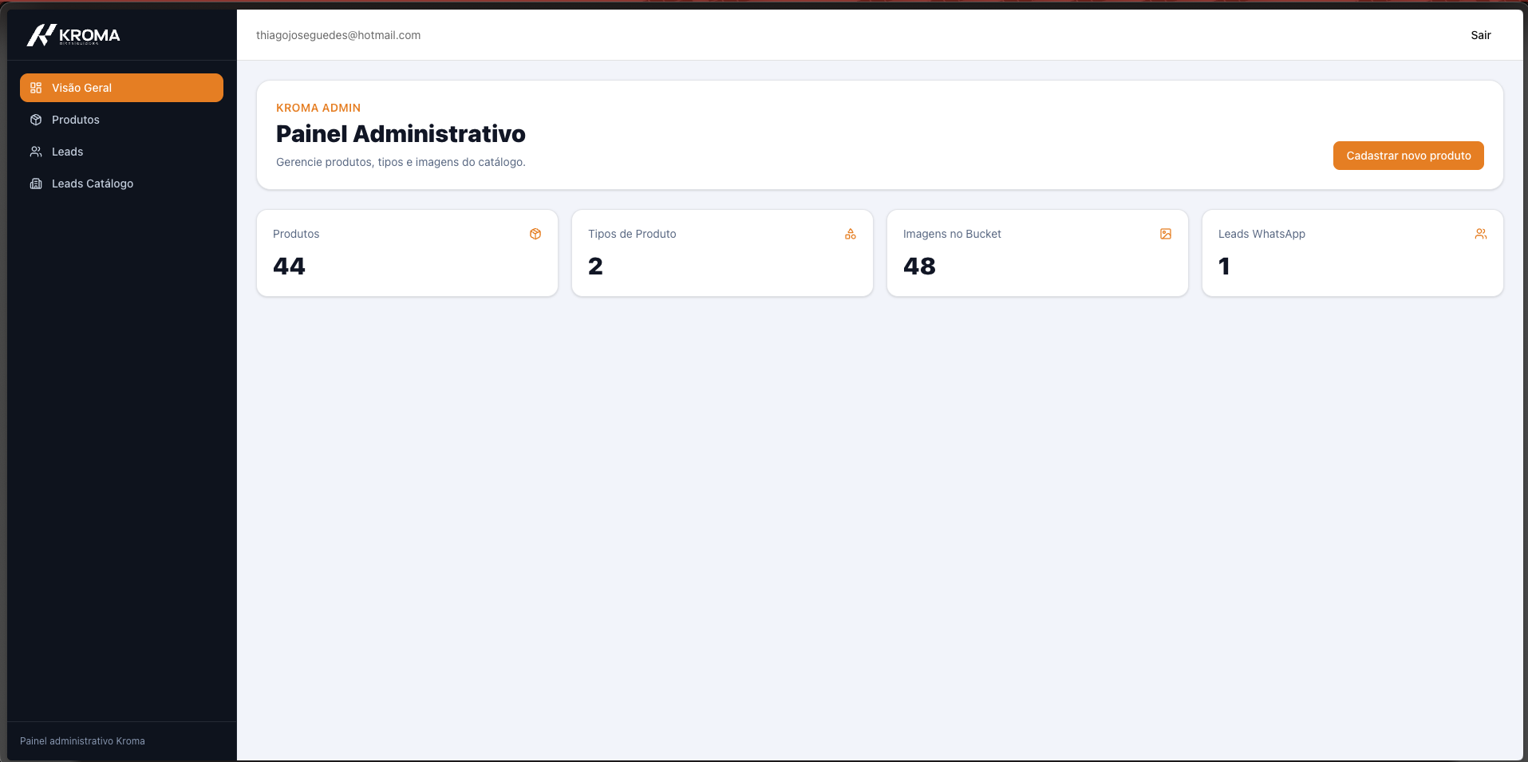This screenshot has height=762, width=1528.
Task: Click the Painel administrativo Kroma footer text
Action: 82,741
